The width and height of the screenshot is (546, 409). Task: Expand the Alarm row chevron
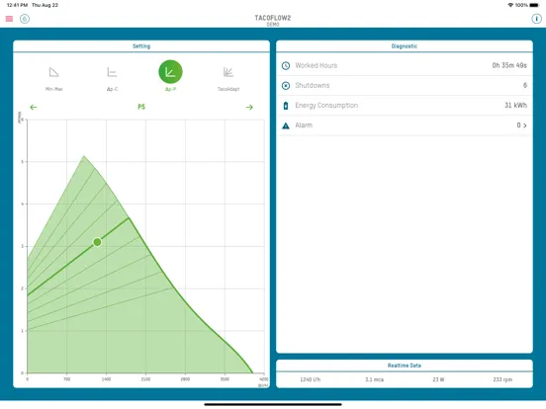525,125
